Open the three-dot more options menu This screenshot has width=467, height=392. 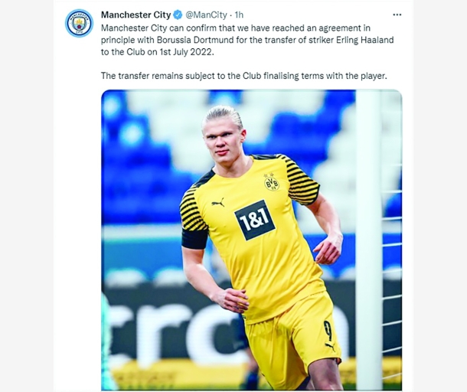[x=397, y=15]
